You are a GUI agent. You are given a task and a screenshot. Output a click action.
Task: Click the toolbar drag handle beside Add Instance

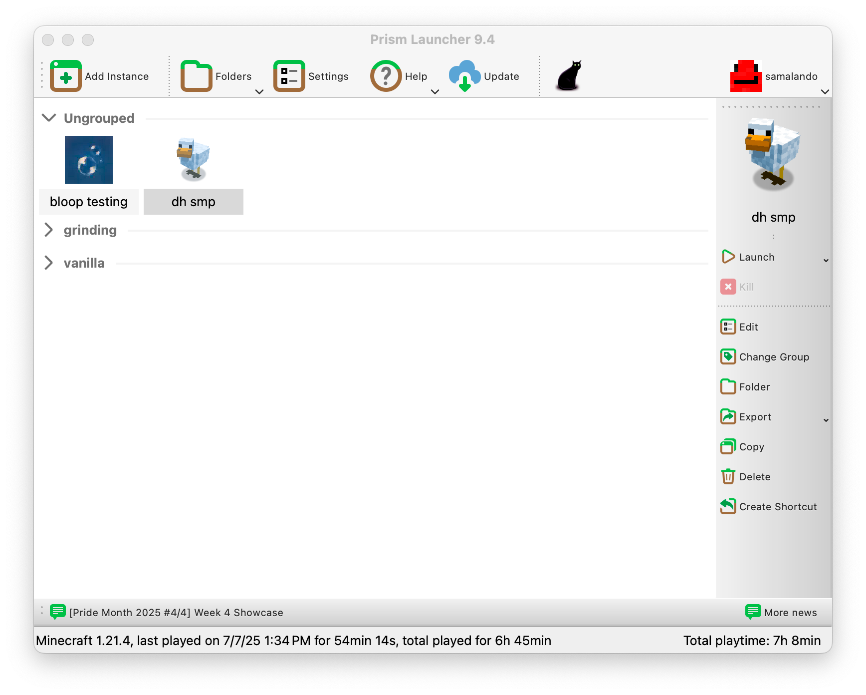click(x=42, y=76)
